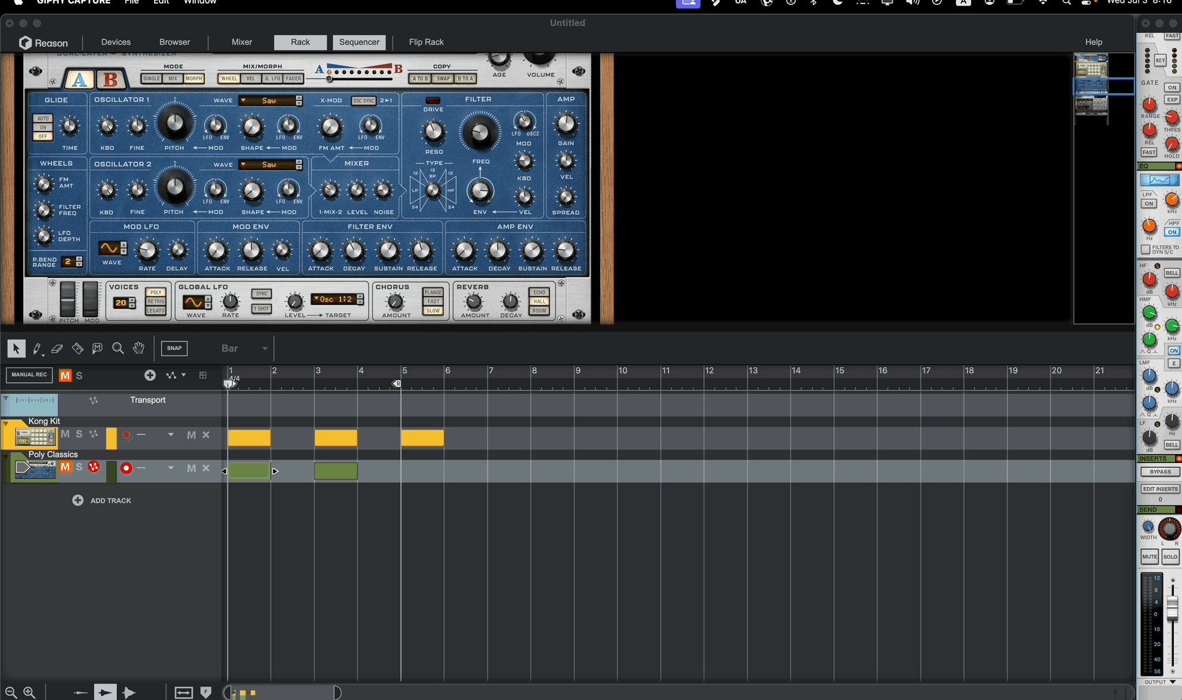This screenshot has height=700, width=1182.
Task: Click the Swap copy button
Action: 444,79
